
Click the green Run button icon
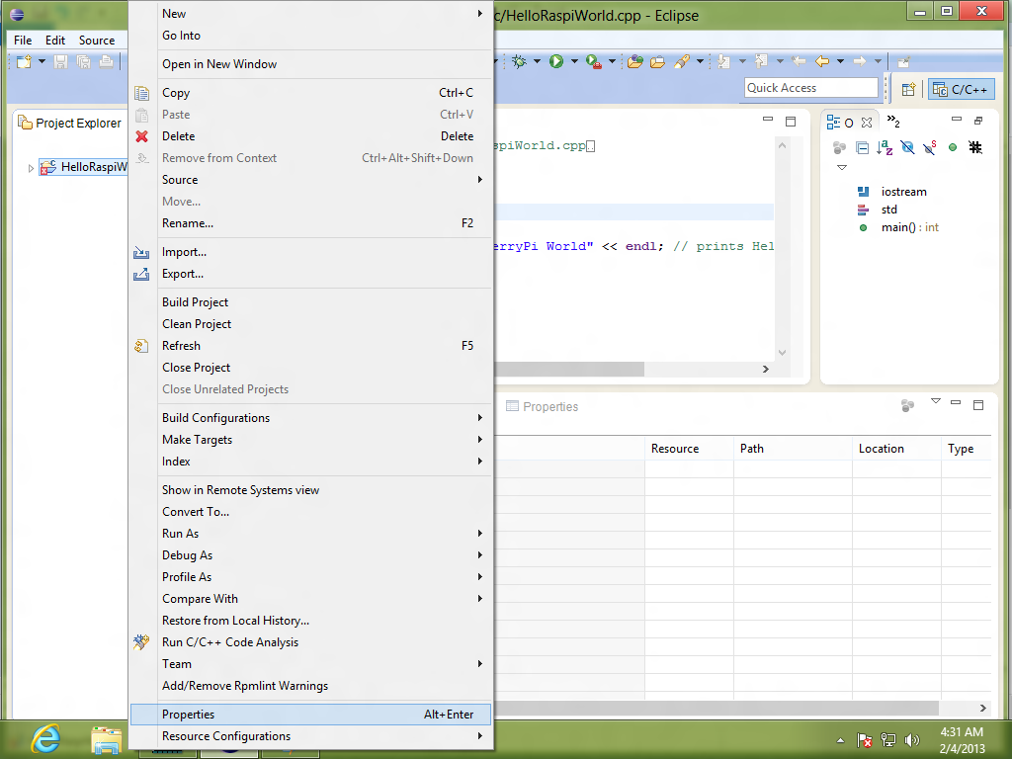point(556,61)
